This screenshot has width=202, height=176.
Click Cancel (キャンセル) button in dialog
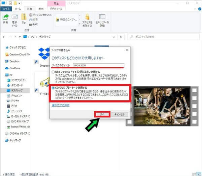[120, 114]
